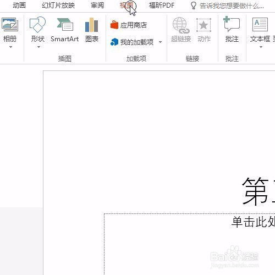Expand the 我的加载项 dropdown arrow

tap(160, 42)
